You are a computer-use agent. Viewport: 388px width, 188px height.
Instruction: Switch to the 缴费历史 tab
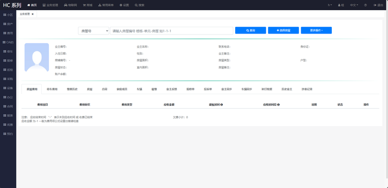(x=72, y=89)
